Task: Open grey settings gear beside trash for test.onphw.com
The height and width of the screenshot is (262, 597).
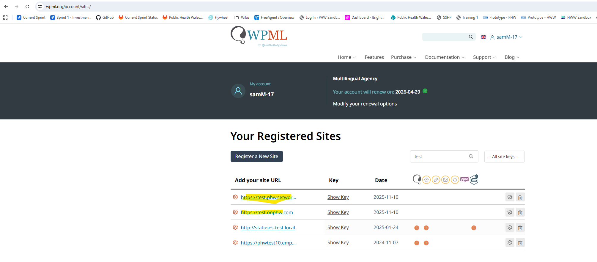Action: coord(510,212)
